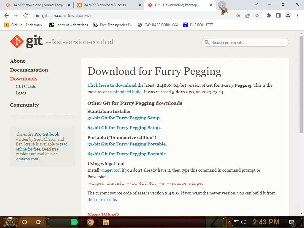
Task: Reload the git-scm download page
Action: point(26,15)
